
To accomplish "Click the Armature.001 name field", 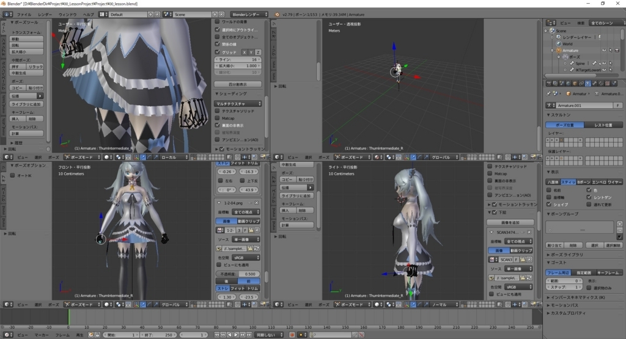I will [584, 105].
